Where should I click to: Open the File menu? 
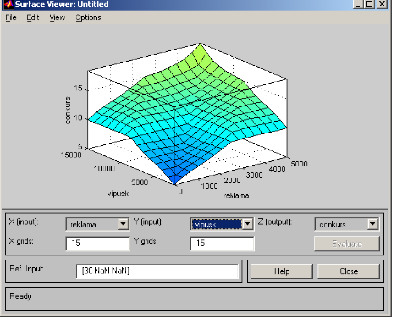pos(11,18)
